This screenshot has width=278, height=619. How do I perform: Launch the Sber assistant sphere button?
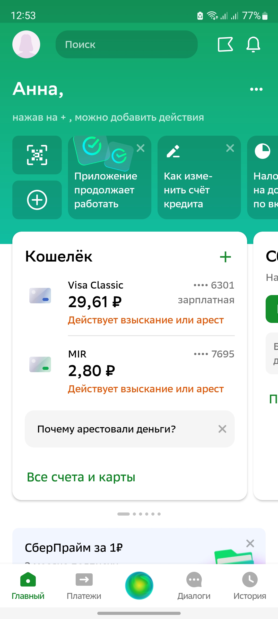139,585
